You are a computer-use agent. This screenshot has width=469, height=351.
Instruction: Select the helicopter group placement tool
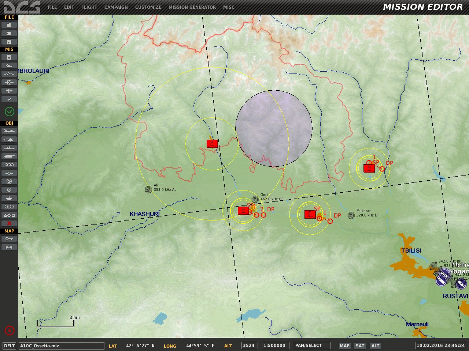pos(9,139)
